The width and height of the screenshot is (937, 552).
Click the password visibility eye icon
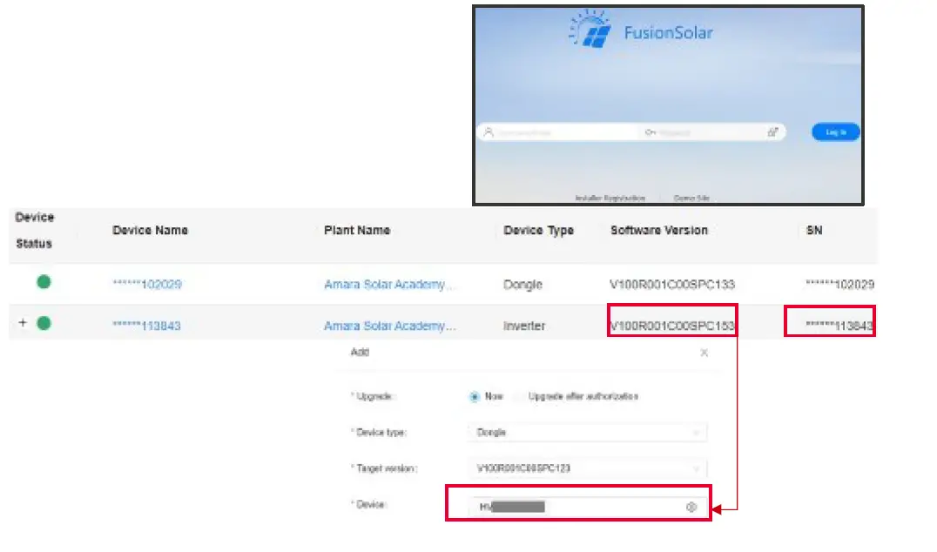[772, 130]
